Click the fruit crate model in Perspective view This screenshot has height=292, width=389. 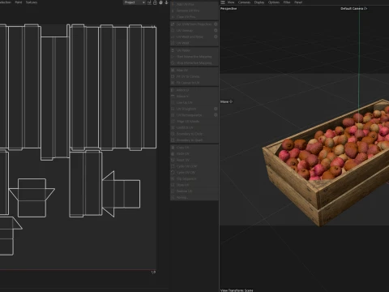tap(327, 162)
